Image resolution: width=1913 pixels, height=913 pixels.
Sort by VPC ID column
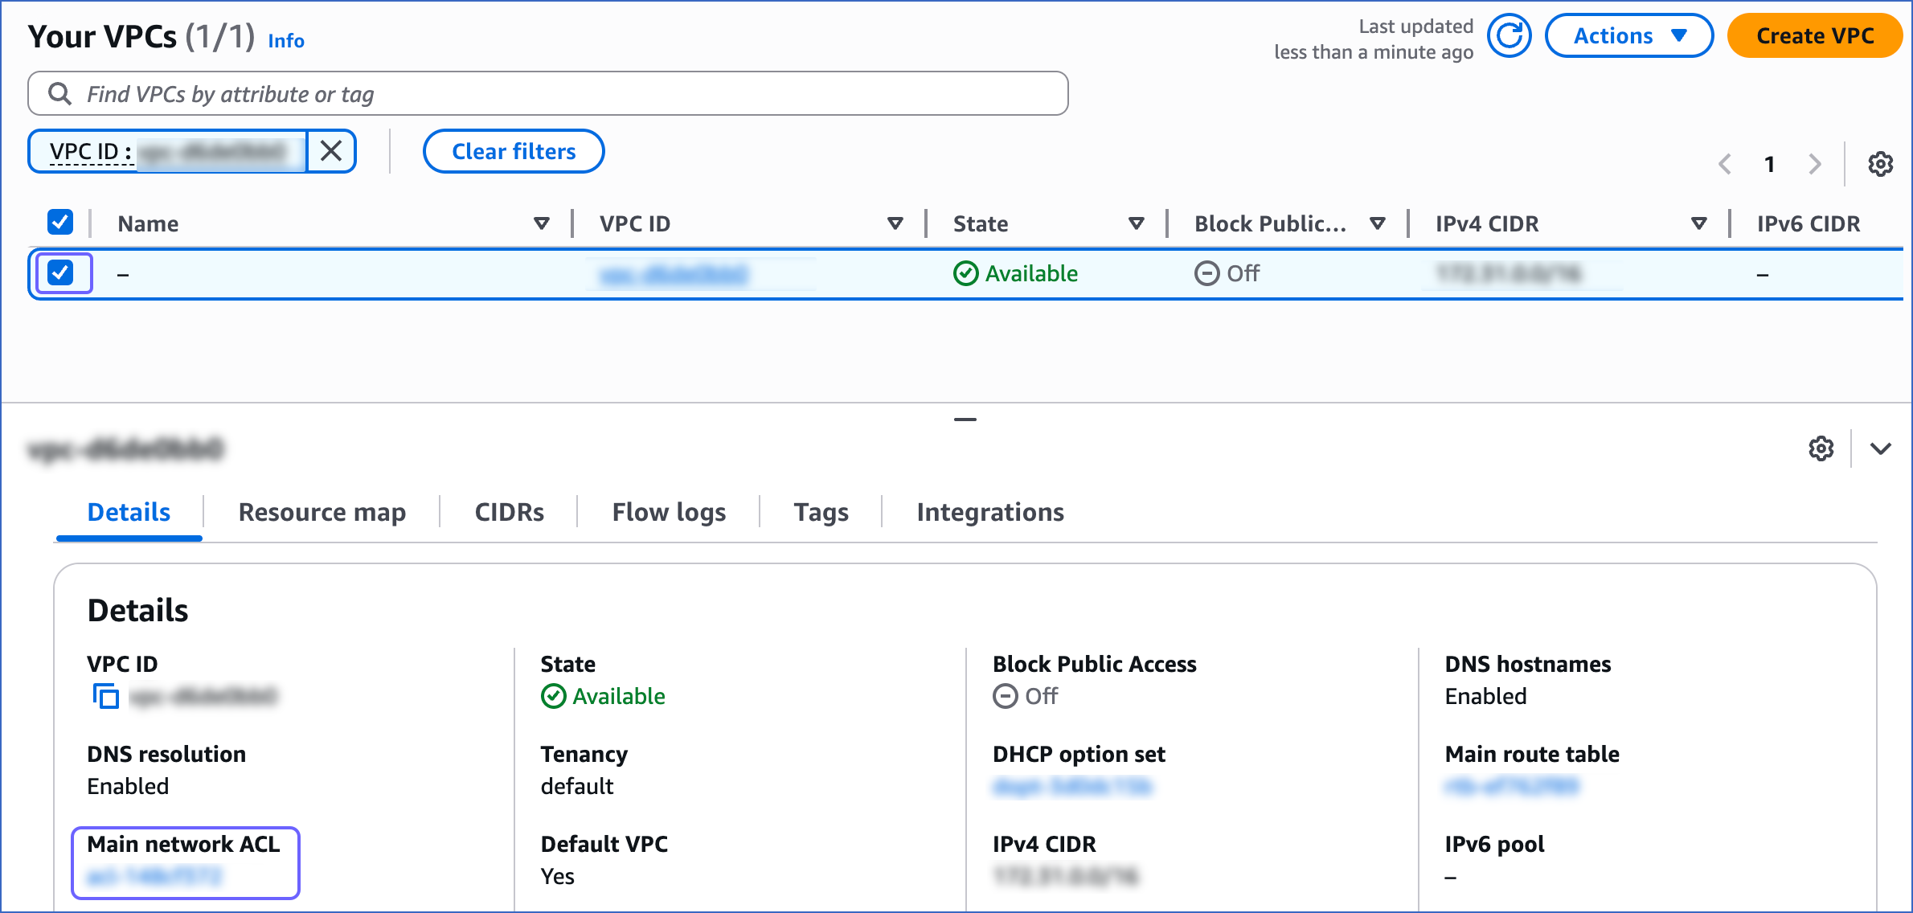tap(895, 223)
